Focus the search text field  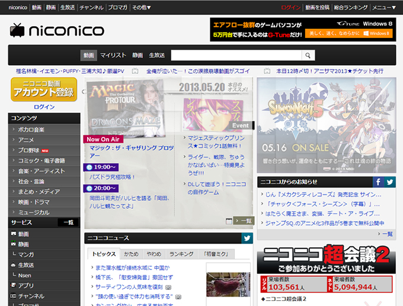point(236,55)
